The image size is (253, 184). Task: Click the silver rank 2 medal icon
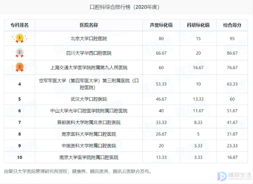click(19, 53)
